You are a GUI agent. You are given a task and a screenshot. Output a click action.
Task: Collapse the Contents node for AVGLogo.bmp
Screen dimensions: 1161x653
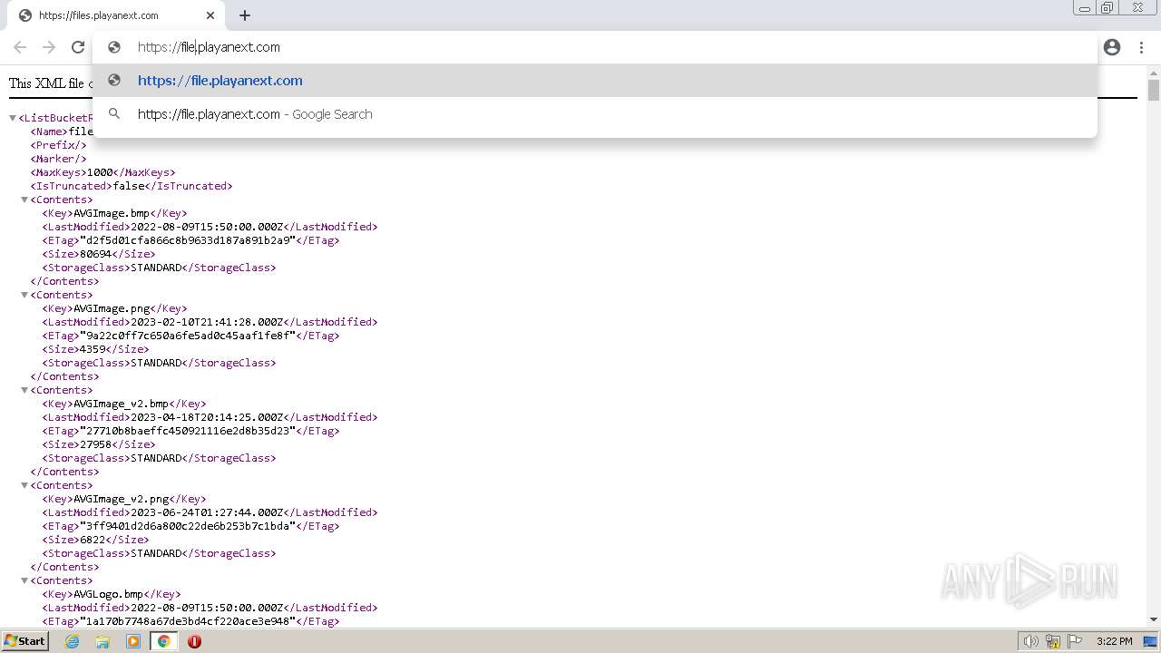tap(24, 580)
